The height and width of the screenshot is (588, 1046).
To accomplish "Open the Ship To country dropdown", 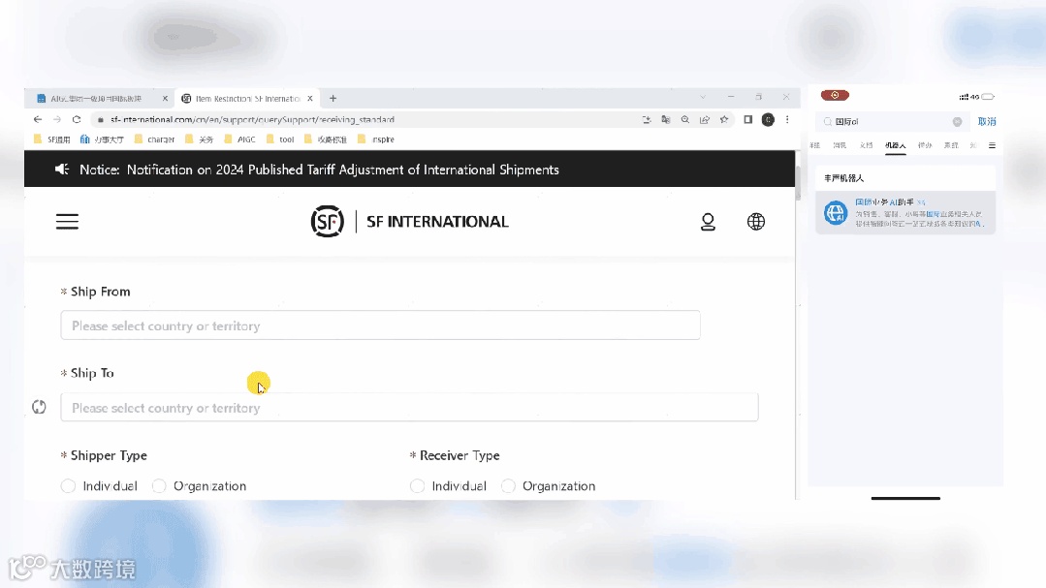I will (x=409, y=407).
